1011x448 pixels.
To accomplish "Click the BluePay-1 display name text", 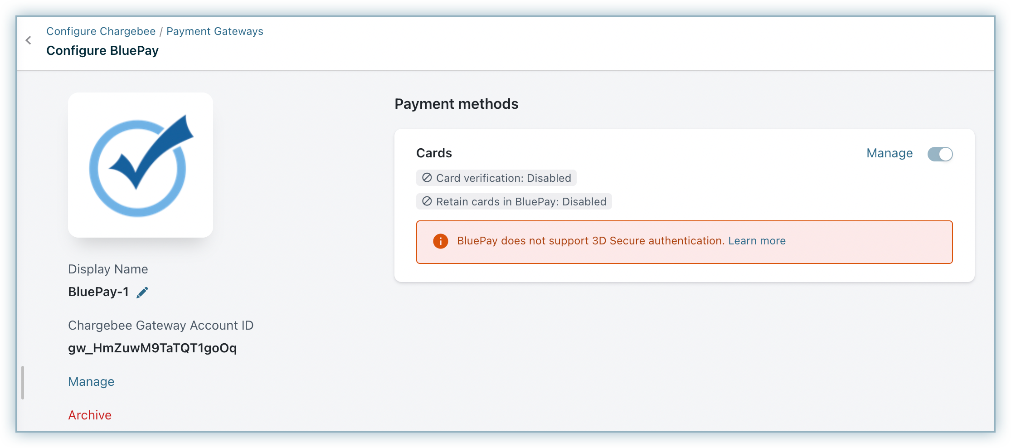I will pos(98,292).
